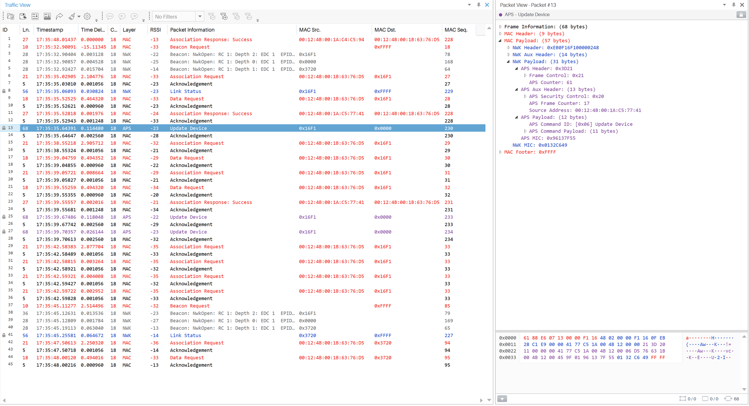Viewport: 749px width, 406px height.
Task: Click the No Filters combo box field
Action: tap(174, 16)
